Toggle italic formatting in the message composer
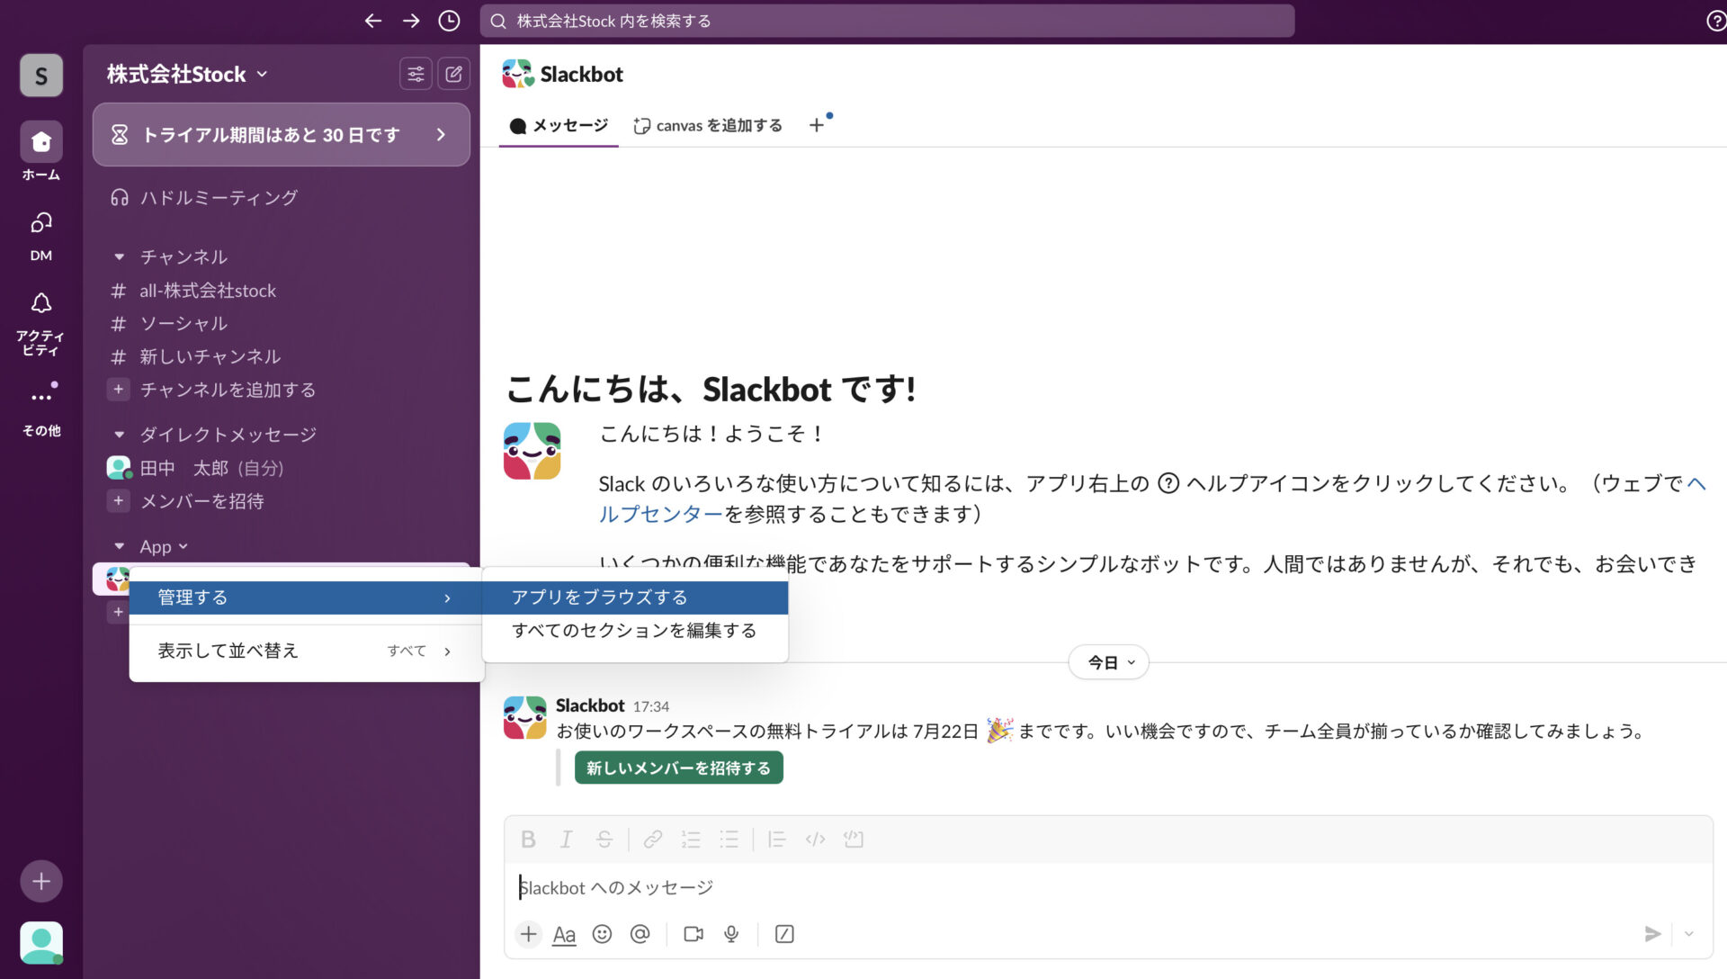This screenshot has width=1727, height=979. tap(566, 839)
